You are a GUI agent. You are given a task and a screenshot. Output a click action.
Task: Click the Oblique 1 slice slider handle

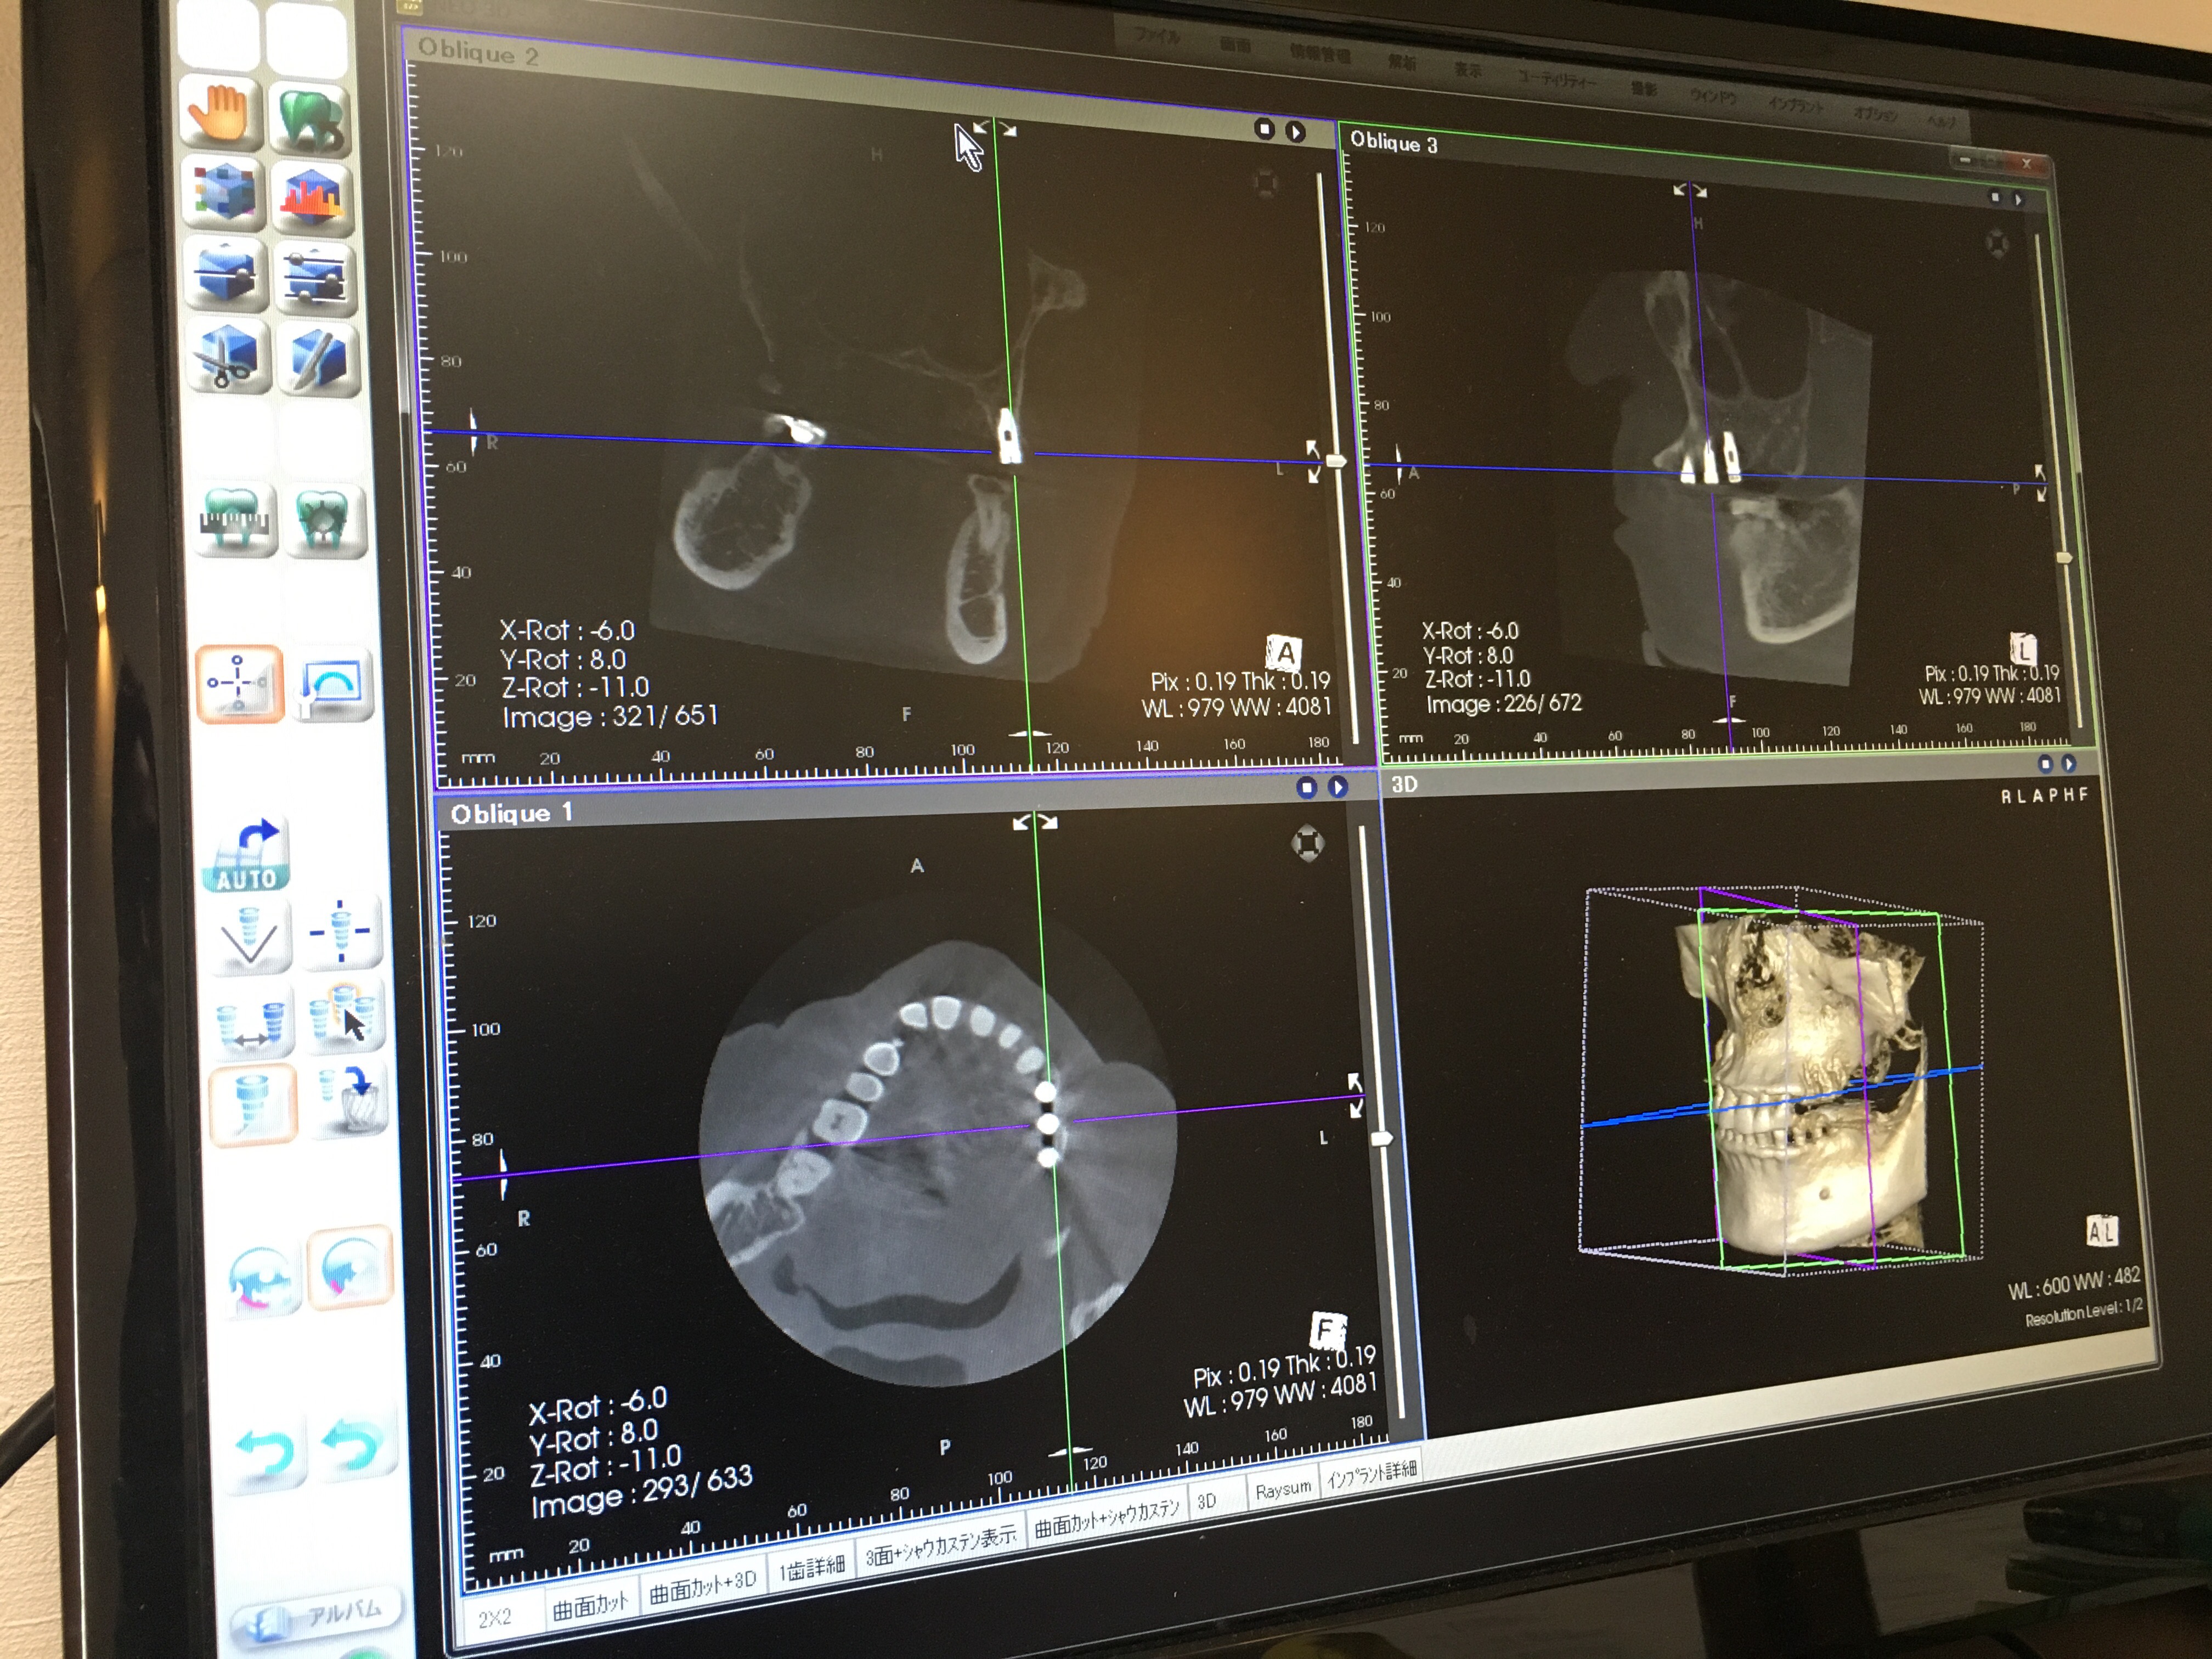click(x=1382, y=1138)
